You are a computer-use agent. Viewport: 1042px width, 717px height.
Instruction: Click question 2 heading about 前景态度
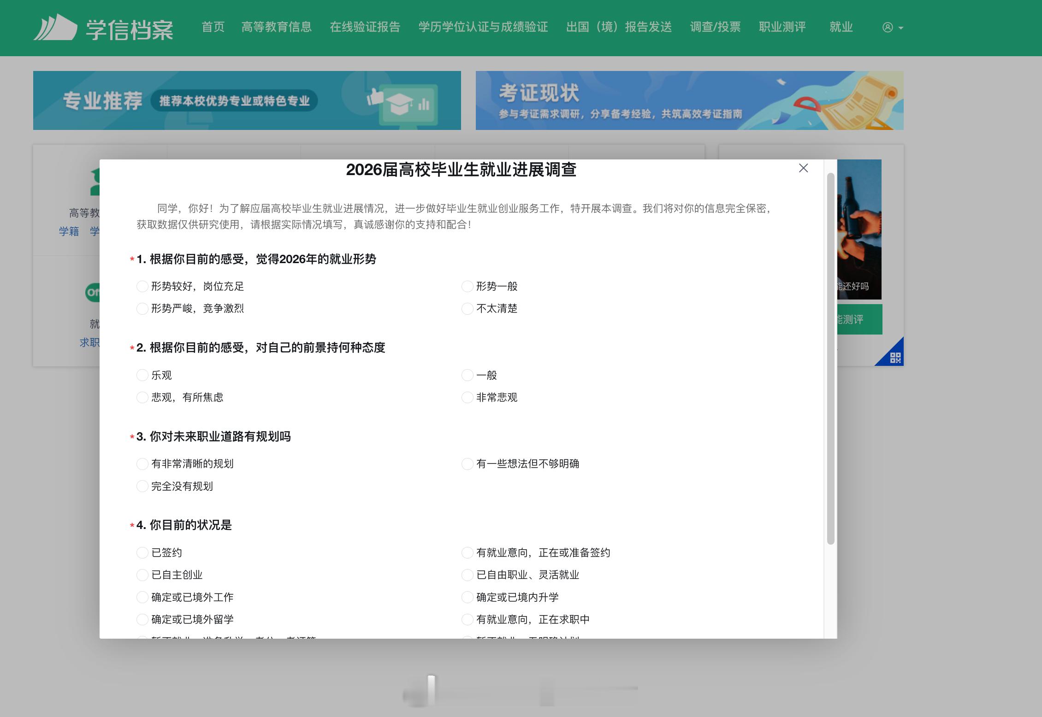click(261, 347)
